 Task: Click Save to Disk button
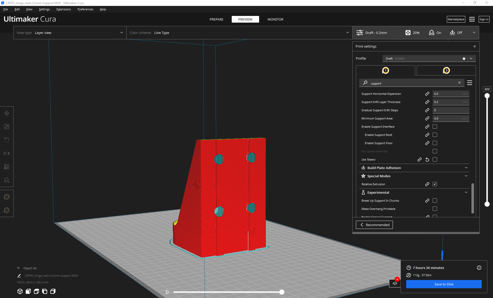pos(444,284)
